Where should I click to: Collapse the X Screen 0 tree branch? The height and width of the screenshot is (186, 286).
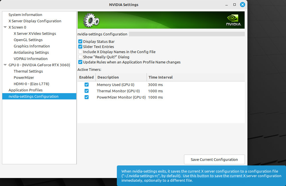(5, 27)
